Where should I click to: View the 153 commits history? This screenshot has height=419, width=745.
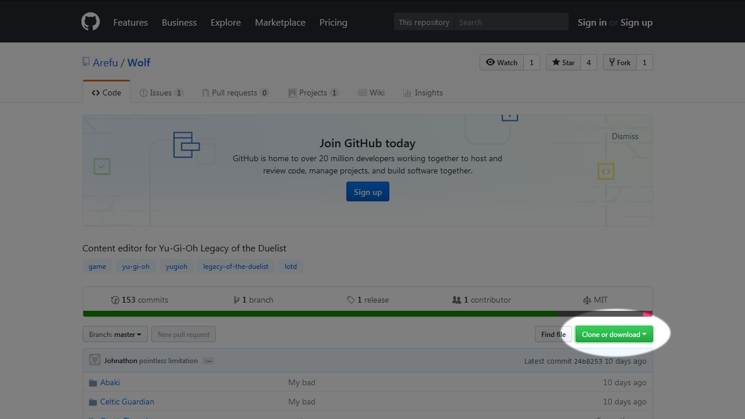point(140,300)
